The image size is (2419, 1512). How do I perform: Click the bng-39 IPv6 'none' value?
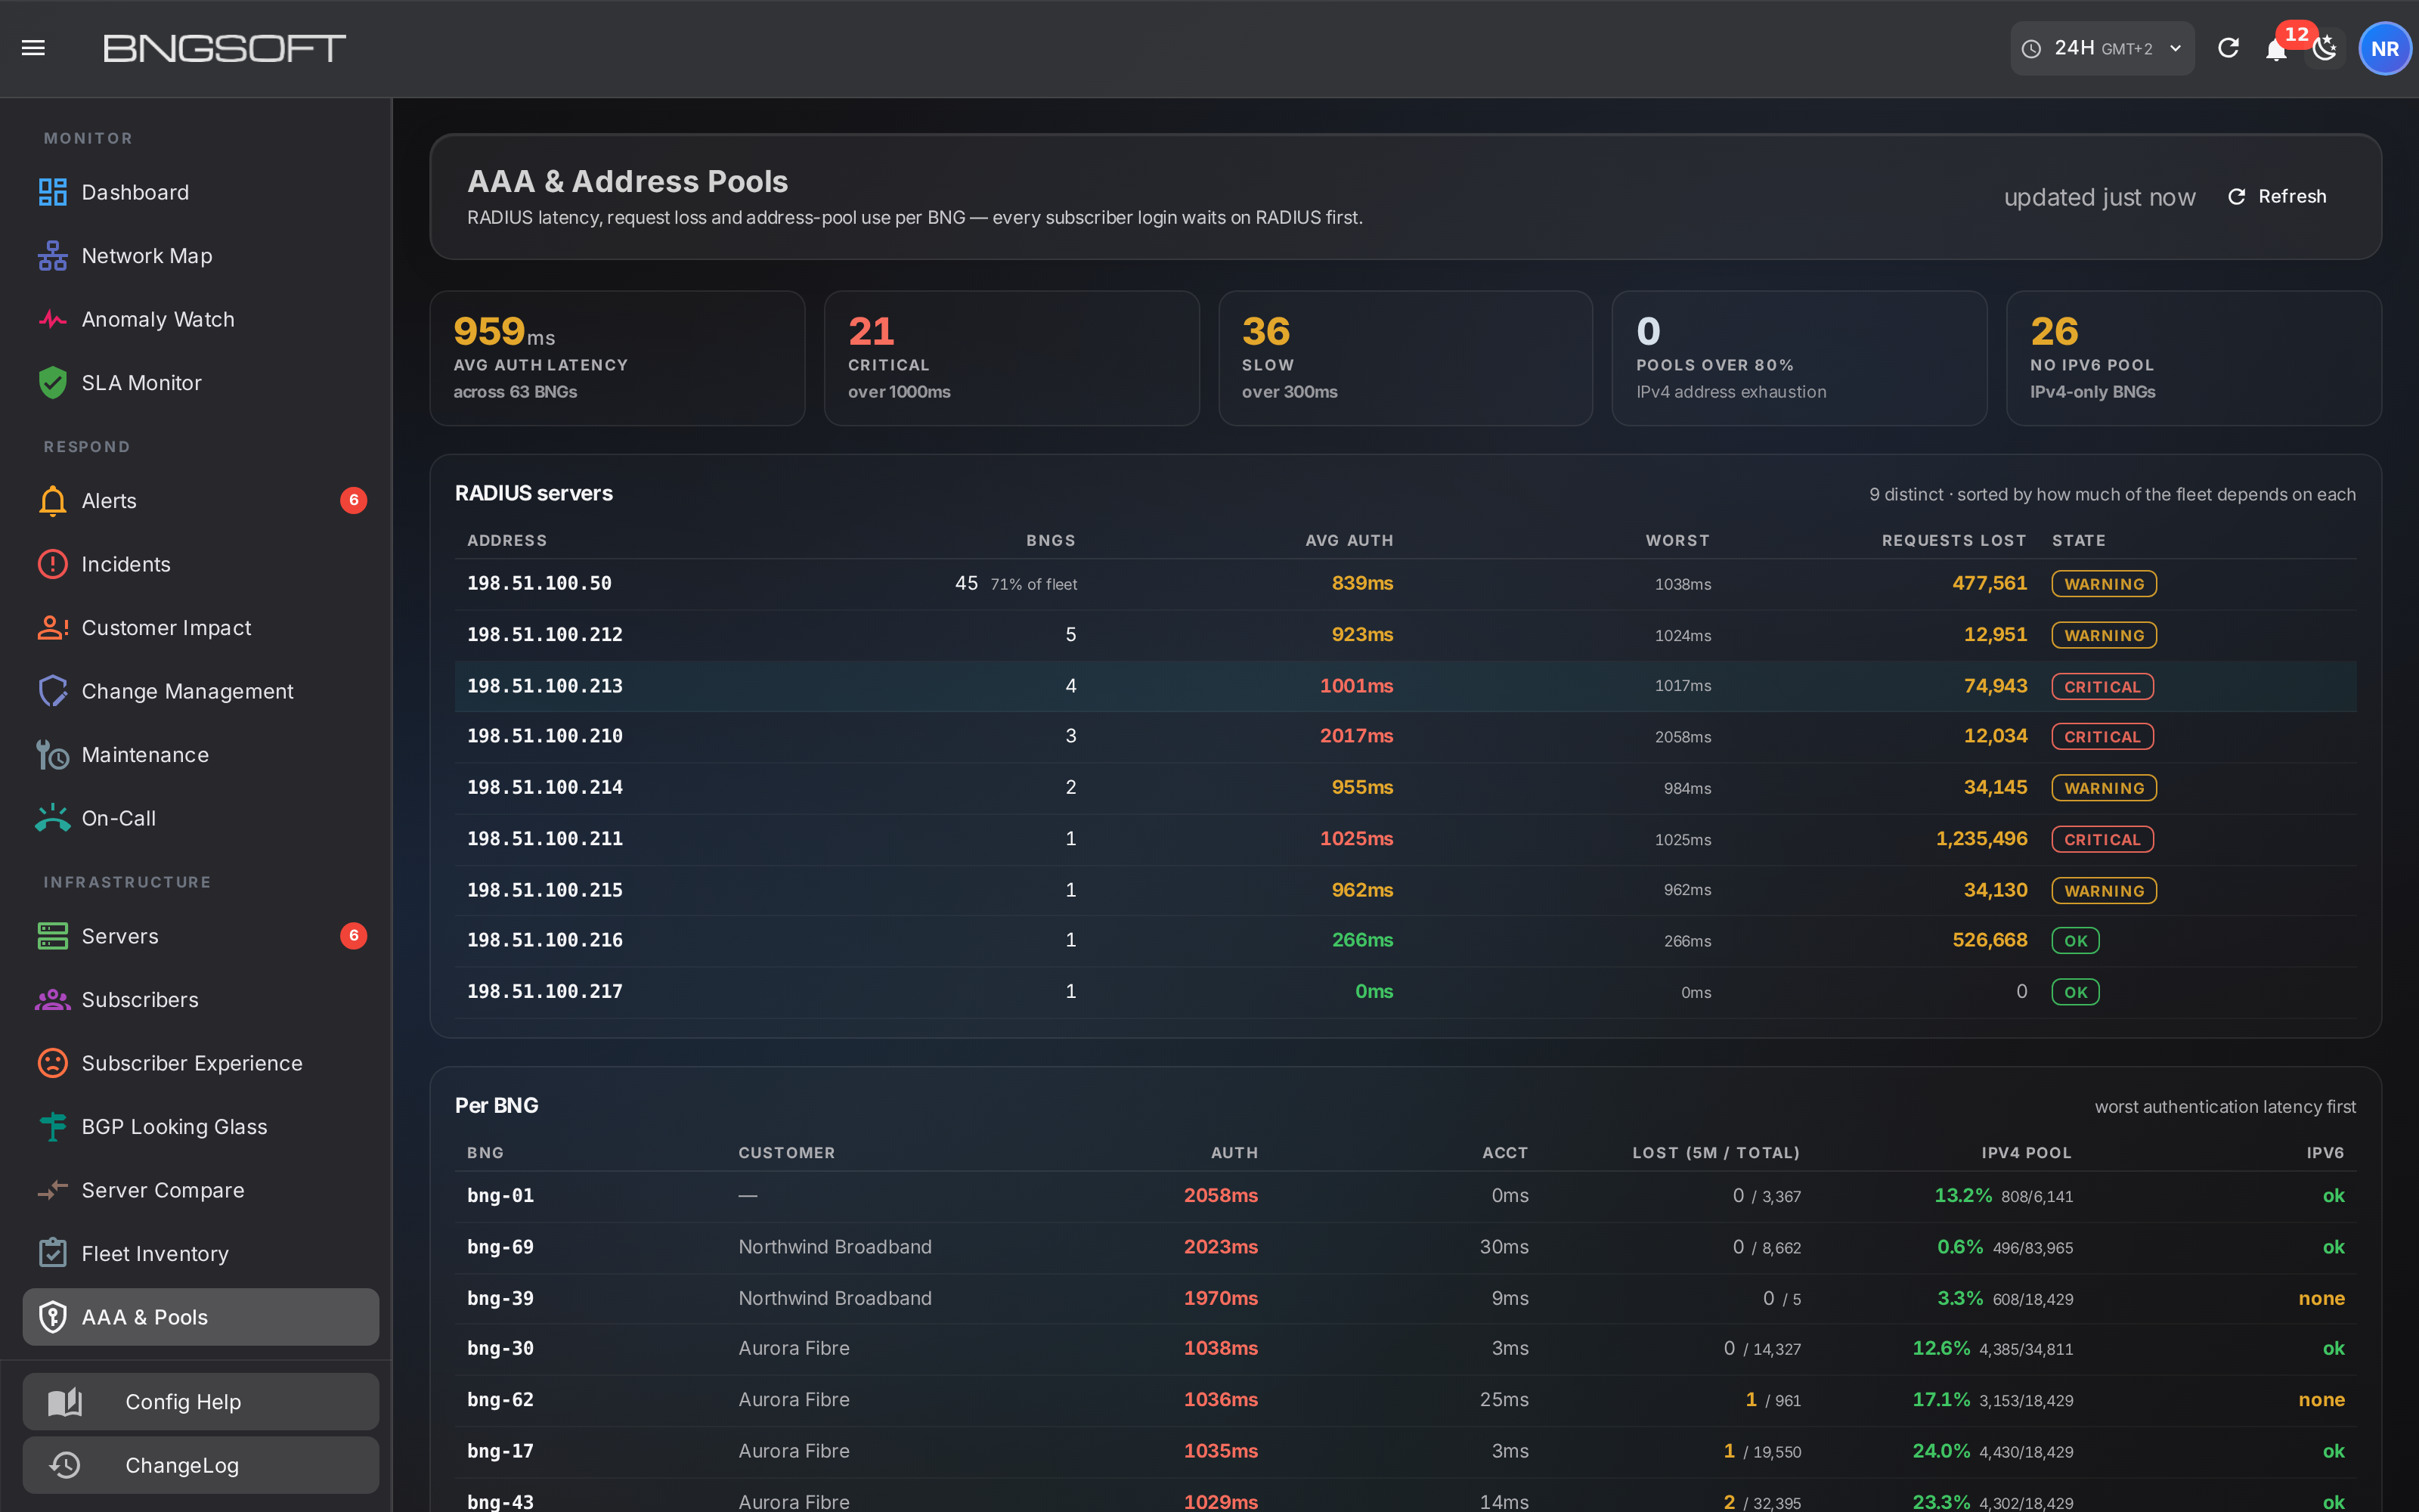pos(2321,1298)
